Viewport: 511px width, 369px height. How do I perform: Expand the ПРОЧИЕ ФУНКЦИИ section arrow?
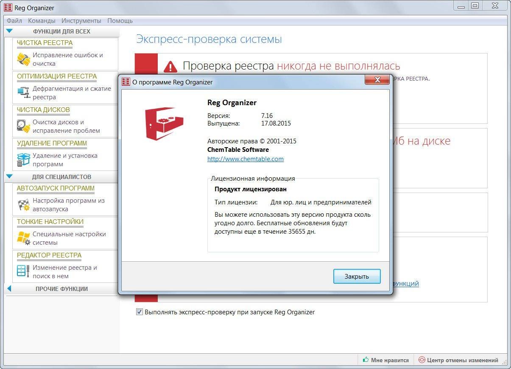coord(9,288)
